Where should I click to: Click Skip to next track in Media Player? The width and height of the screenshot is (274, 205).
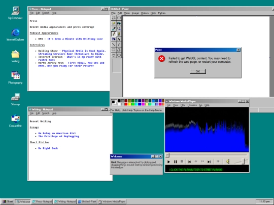209,162
